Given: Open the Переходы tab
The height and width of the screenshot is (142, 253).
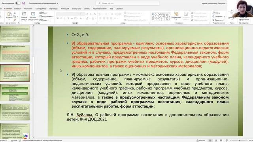Looking at the screenshot, I should 53,9.
